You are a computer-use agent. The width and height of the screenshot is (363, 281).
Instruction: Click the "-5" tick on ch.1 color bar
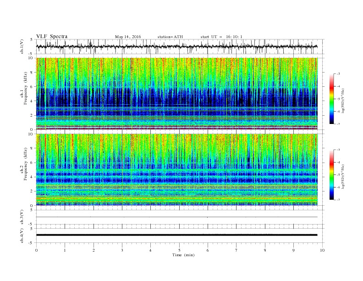[338, 99]
